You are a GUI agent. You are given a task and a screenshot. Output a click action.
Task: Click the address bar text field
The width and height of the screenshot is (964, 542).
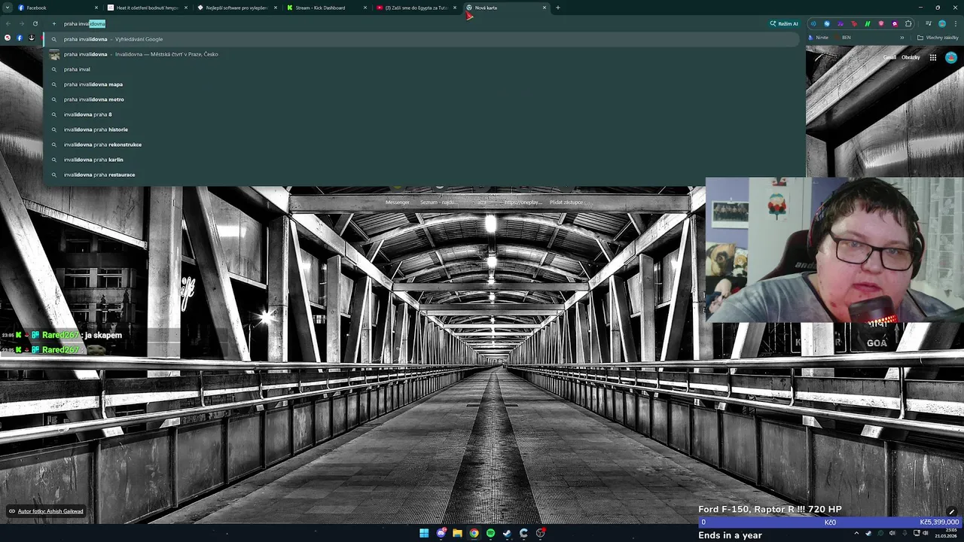click(x=407, y=23)
